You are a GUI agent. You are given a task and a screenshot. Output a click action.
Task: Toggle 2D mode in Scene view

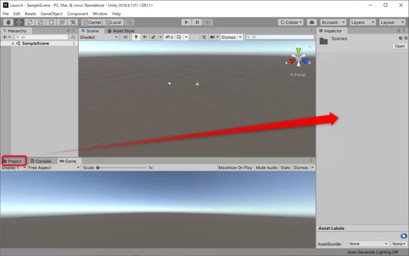tap(126, 37)
